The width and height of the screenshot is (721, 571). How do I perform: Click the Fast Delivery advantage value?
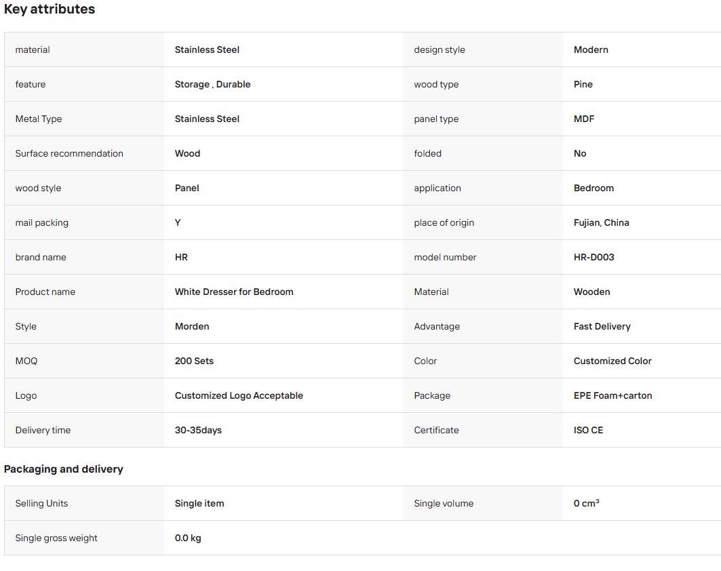click(602, 326)
